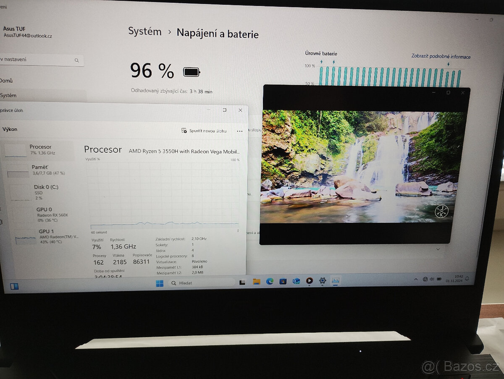Image resolution: width=504 pixels, height=379 pixels.
Task: Click the Settings gear taskbar icon
Action: pos(323,280)
